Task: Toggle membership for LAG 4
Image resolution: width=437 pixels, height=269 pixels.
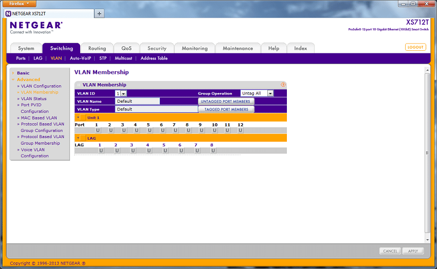Action: pyautogui.click(x=149, y=150)
